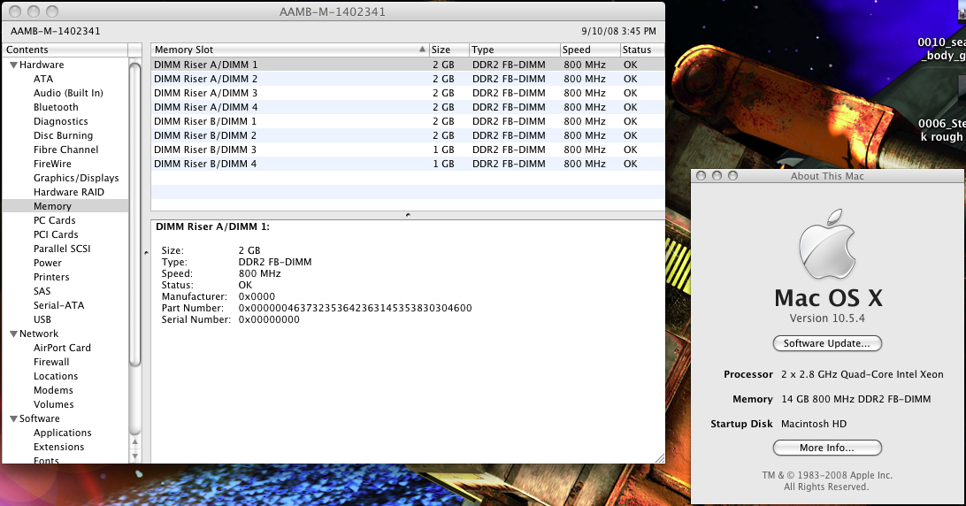Collapse the Network tree section

[x=13, y=334]
